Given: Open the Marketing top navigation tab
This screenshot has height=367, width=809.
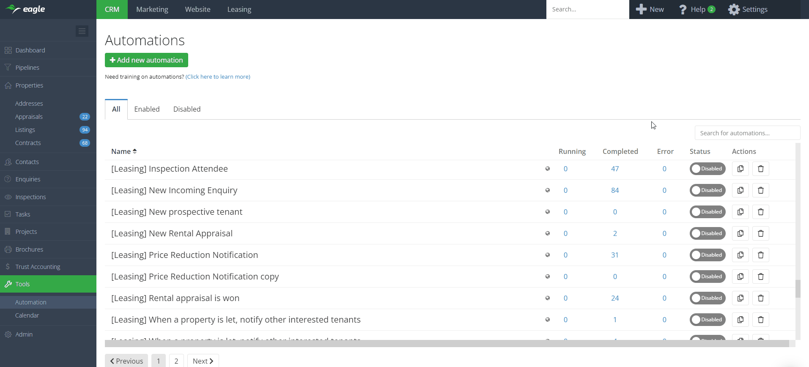Looking at the screenshot, I should pos(152,9).
